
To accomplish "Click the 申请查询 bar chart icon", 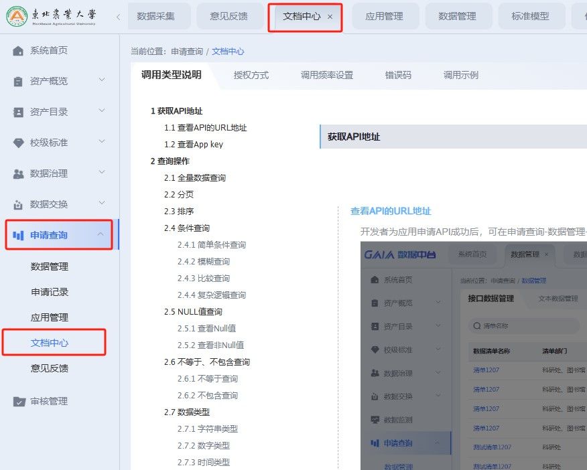I will (x=18, y=236).
